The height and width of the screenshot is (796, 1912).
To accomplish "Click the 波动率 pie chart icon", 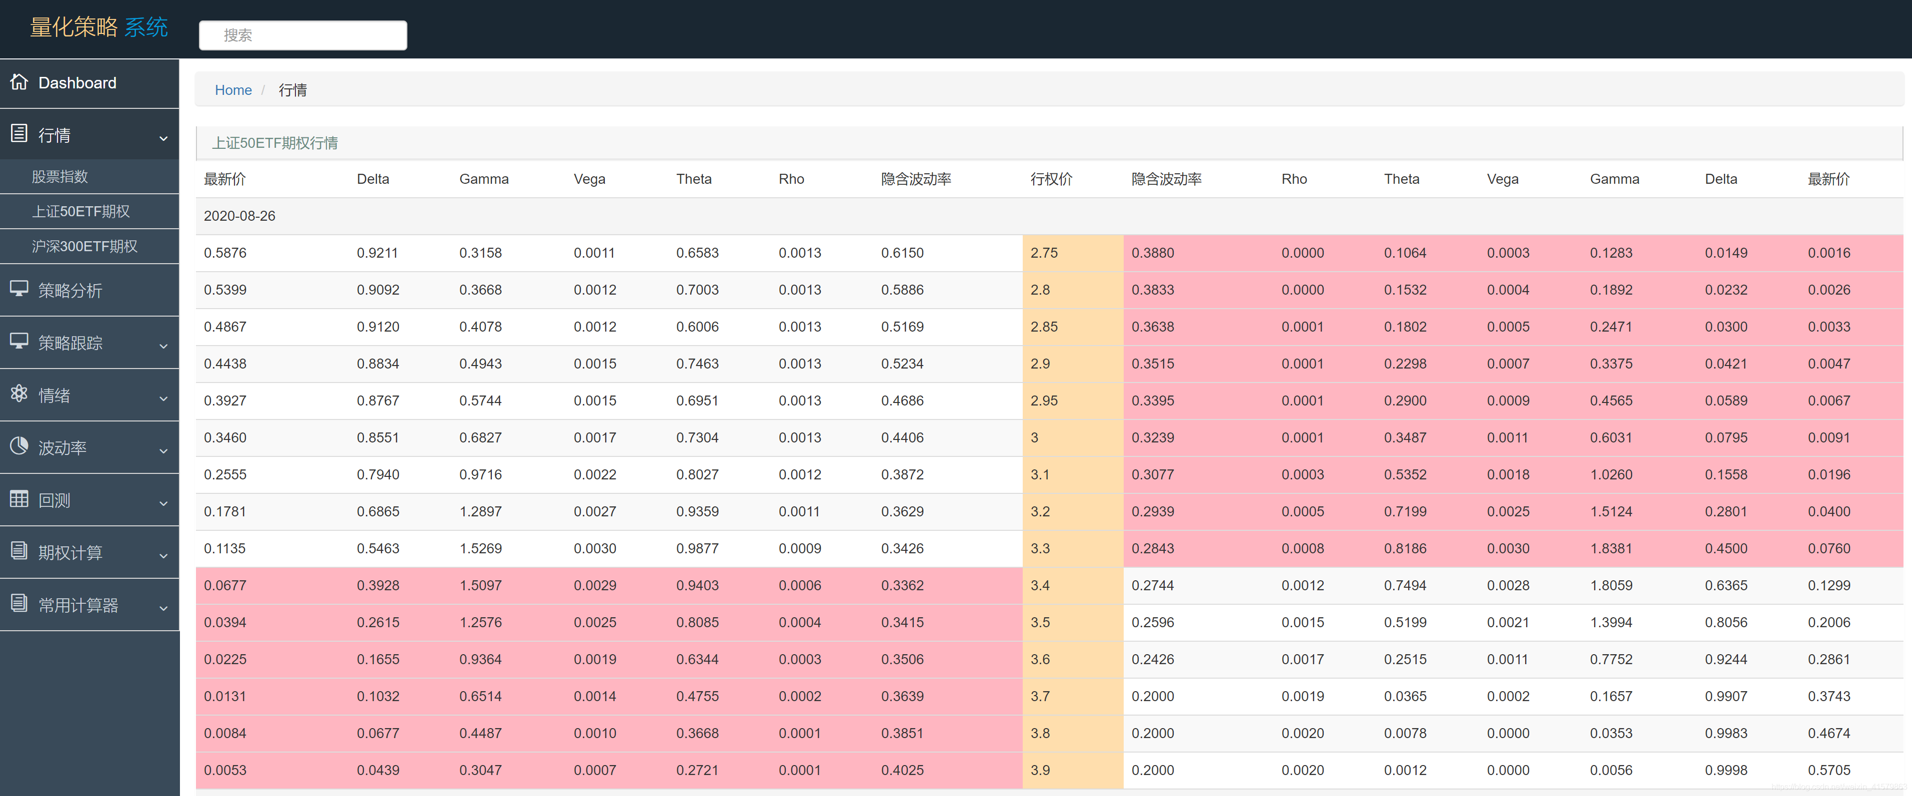I will pyautogui.click(x=19, y=446).
